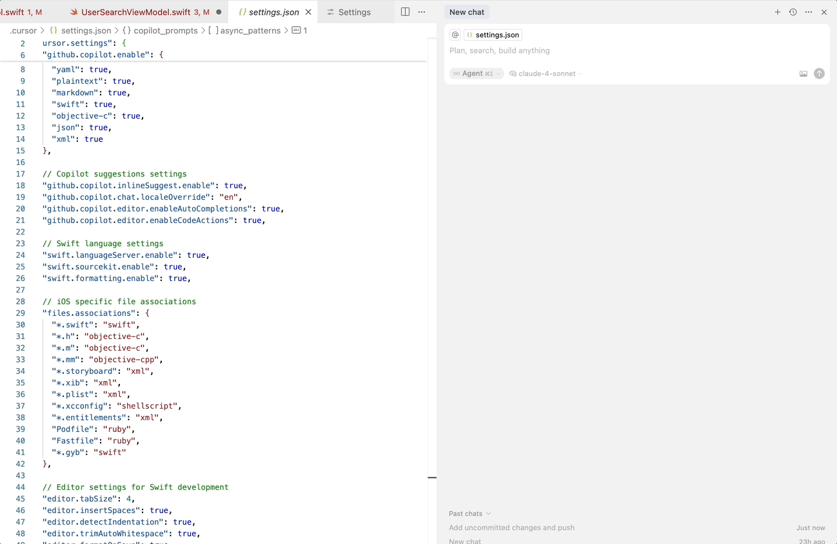Click the "editor.insertSpaces" line
The width and height of the screenshot is (837, 544).
(108, 510)
